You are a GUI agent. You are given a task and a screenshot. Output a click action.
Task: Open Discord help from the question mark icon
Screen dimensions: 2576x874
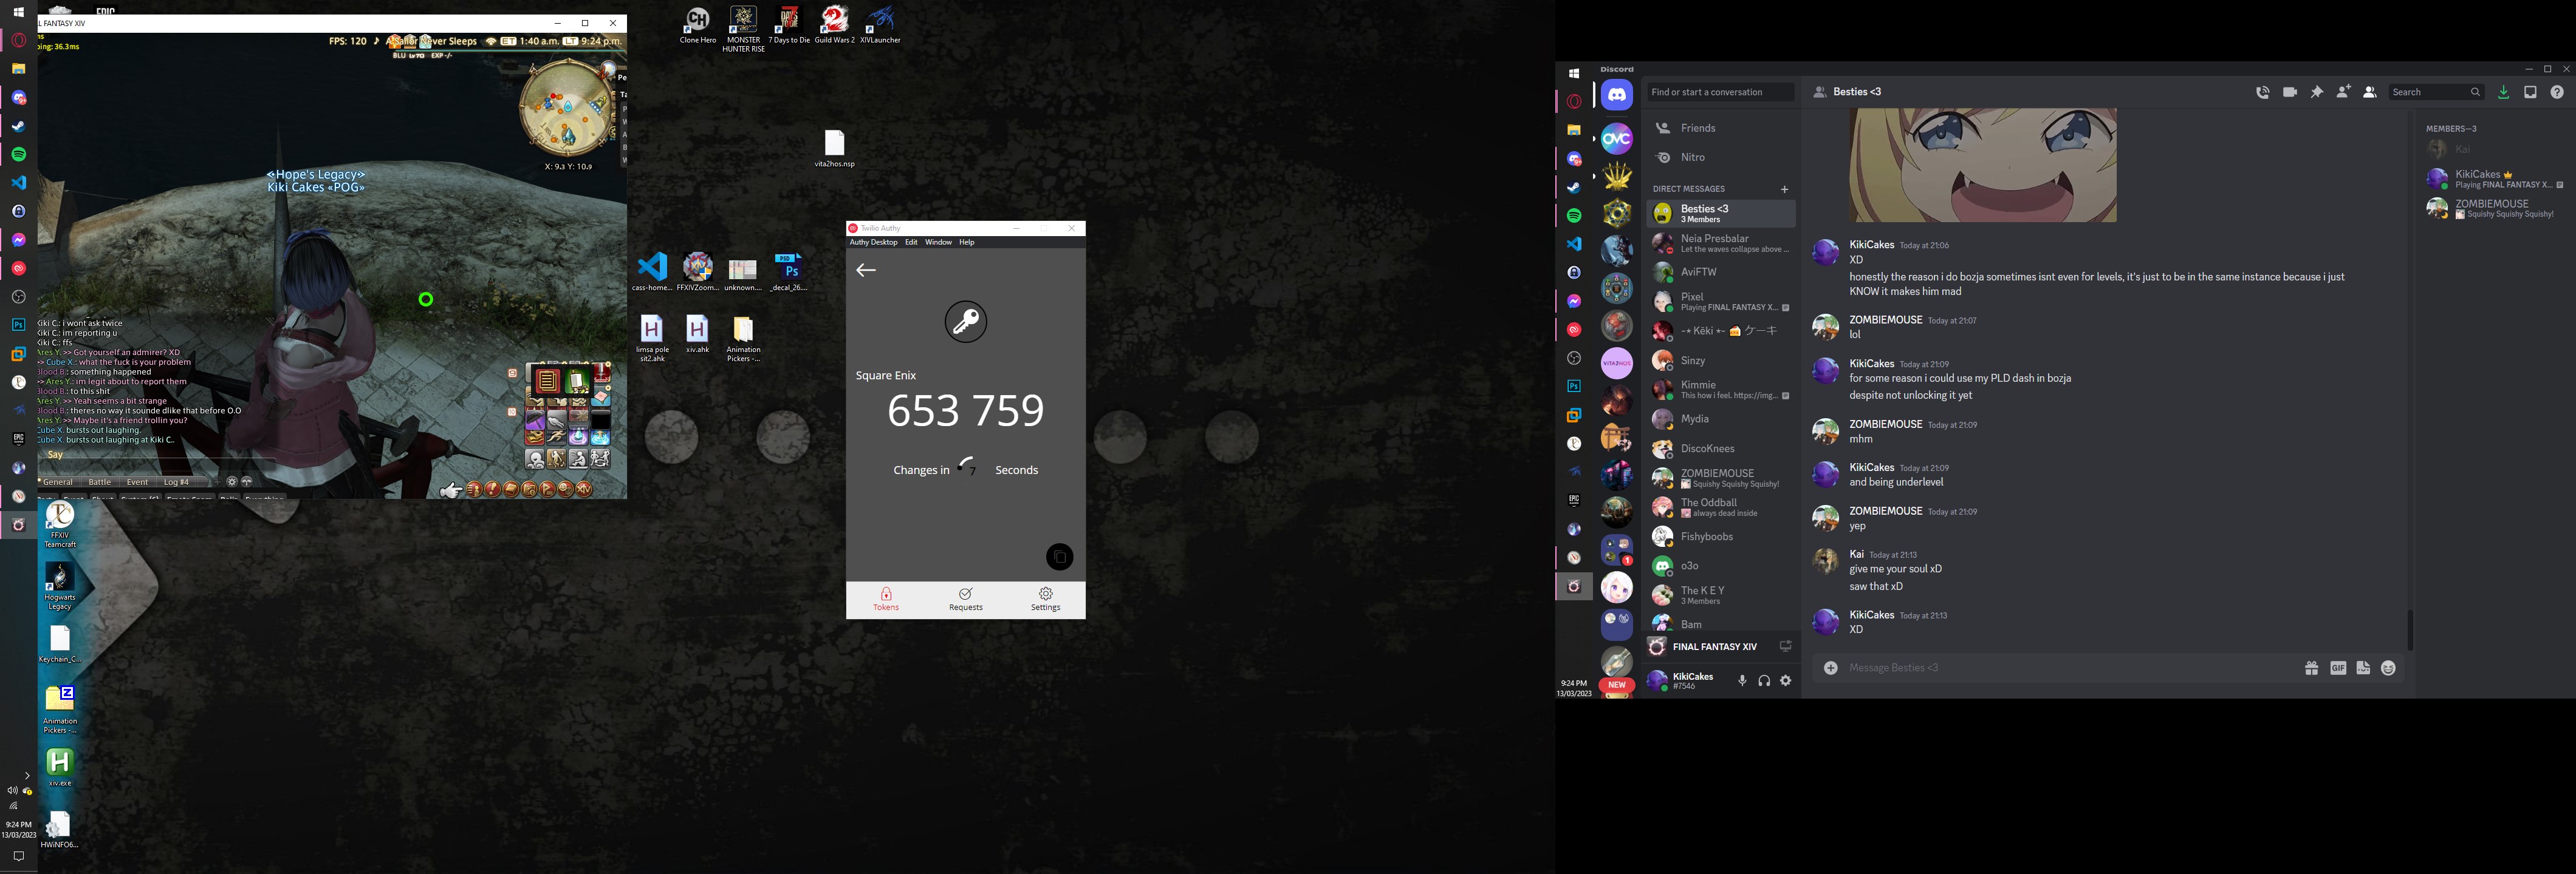(2557, 92)
